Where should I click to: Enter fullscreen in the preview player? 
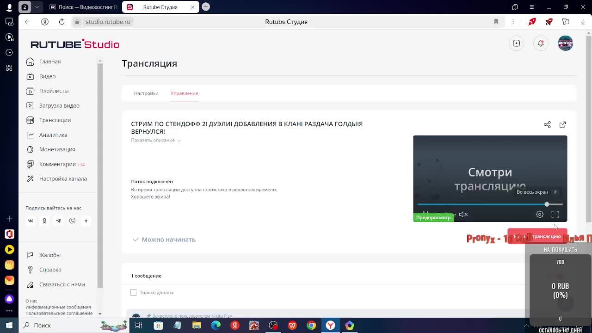pyautogui.click(x=555, y=215)
